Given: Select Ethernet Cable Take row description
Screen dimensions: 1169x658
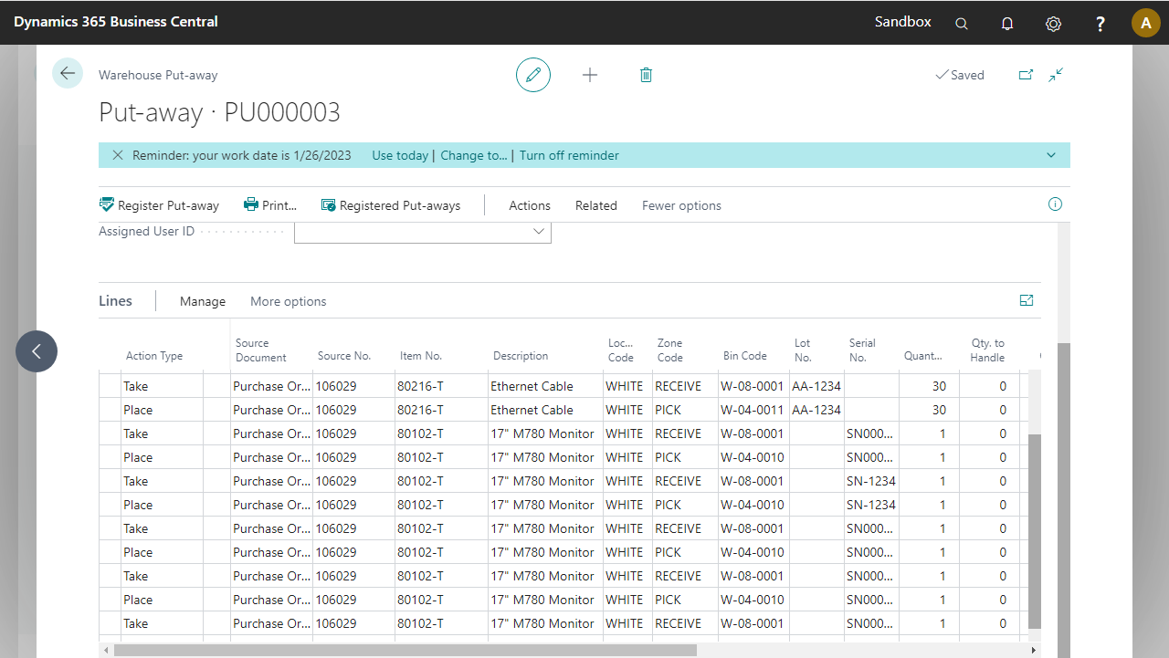Looking at the screenshot, I should tap(532, 386).
